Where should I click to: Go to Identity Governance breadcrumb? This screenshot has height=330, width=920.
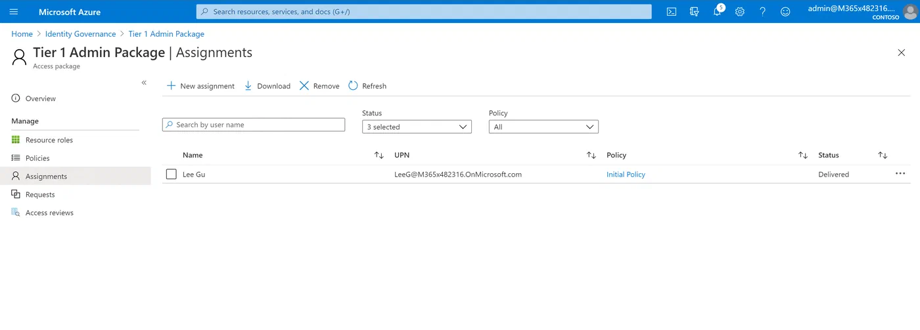[80, 34]
